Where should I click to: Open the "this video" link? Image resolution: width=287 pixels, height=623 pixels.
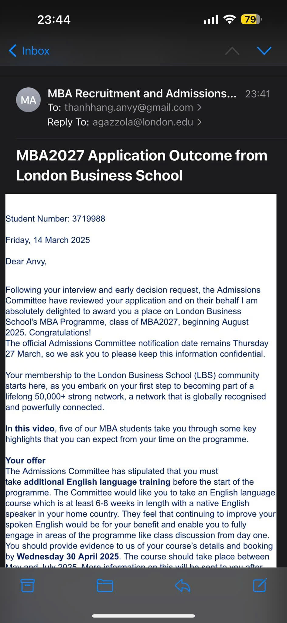pyautogui.click(x=34, y=429)
